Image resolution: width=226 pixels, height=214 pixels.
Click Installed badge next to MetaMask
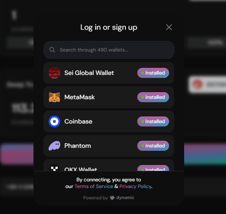pyautogui.click(x=153, y=97)
